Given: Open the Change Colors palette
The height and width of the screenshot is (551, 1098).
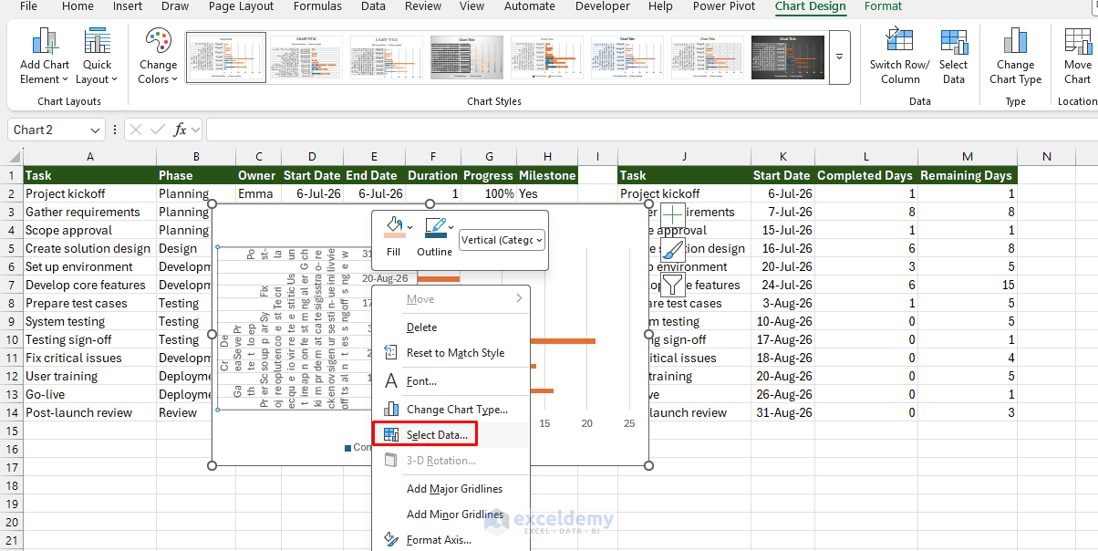Looking at the screenshot, I should 158,57.
